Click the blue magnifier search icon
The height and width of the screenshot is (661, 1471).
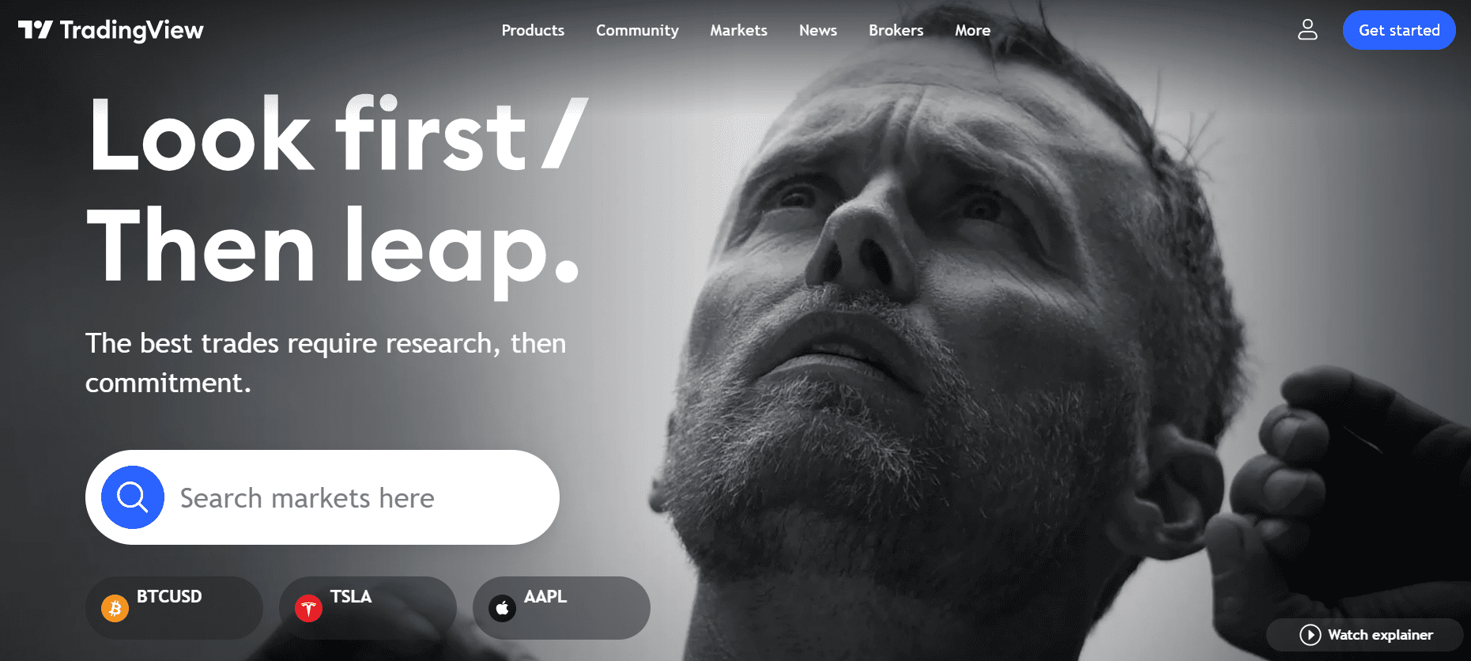(x=133, y=497)
